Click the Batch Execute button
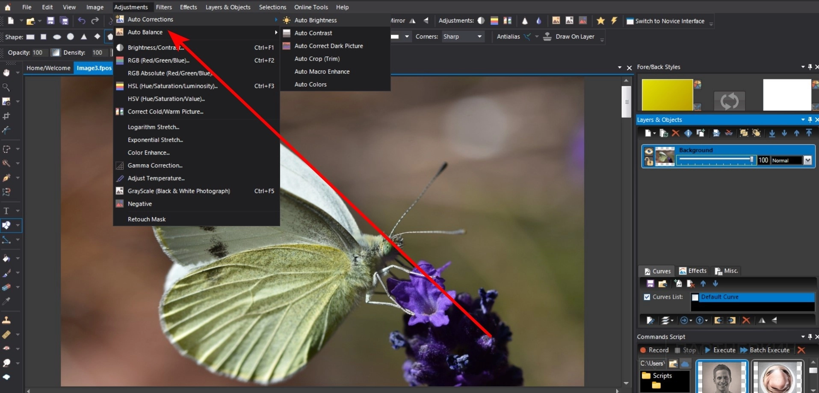Image resolution: width=819 pixels, height=393 pixels. pos(765,350)
